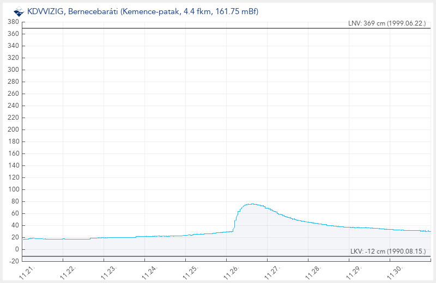Select the 11.24. date tick label

[150, 273]
